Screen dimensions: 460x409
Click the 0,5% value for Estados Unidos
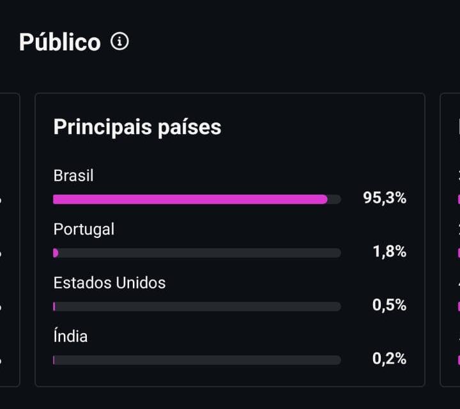tap(389, 305)
